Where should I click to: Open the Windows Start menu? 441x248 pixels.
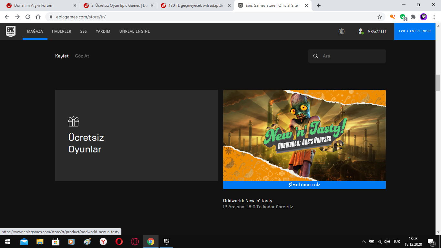pos(7,242)
